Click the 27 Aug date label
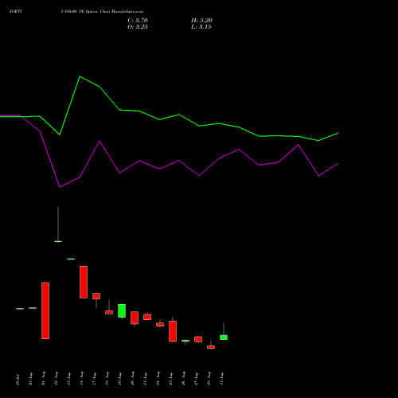Screen dimensions: 398x398 click(196, 379)
